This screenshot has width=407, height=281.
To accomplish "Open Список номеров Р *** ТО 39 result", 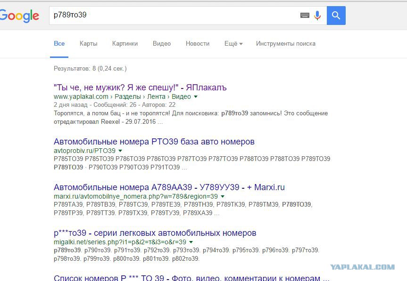I will point(191,278).
